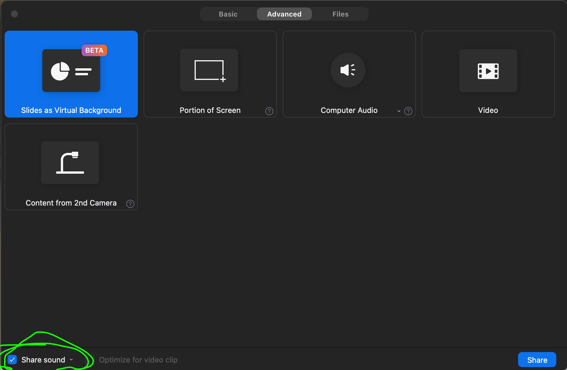Select Portion of Screen sharing mode
The width and height of the screenshot is (567, 370).
click(x=210, y=74)
